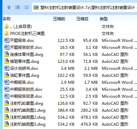This screenshot has height=129, width=137.
Task: Click the AutoCAD icon for 注射机轴测图3.dwg
Action: click(7, 124)
